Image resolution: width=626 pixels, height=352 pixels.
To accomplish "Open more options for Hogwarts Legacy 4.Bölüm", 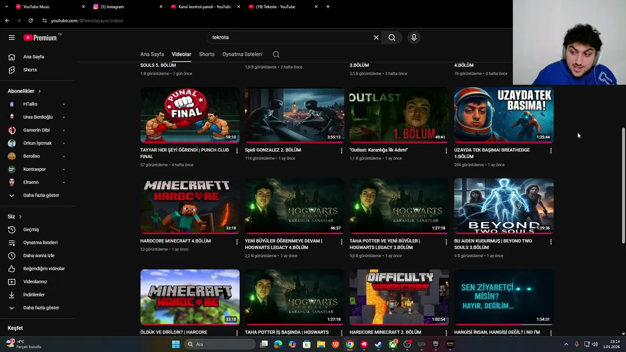I will 341,242.
